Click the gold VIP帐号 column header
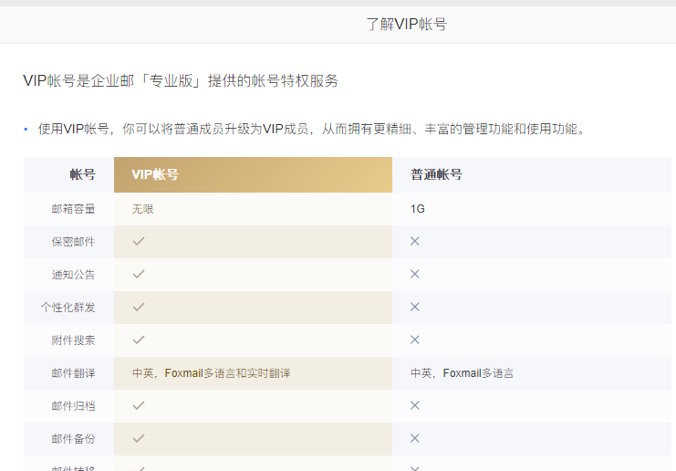Screen dimensions: 676x471 coord(253,174)
